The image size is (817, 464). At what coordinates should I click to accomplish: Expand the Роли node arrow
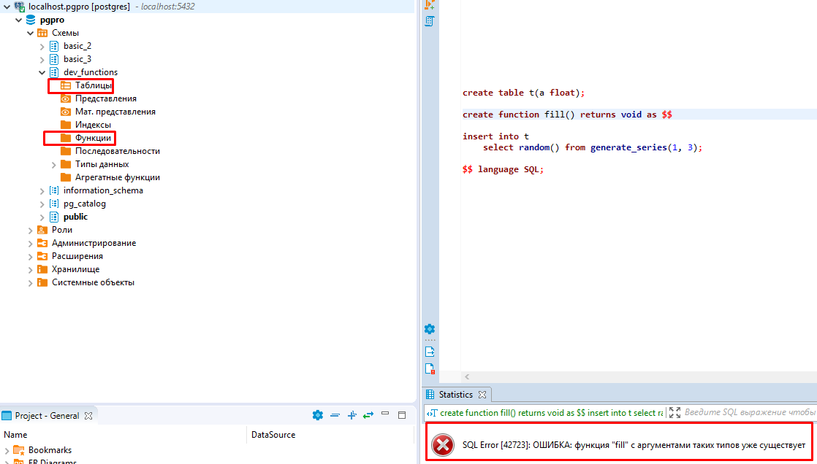click(30, 230)
